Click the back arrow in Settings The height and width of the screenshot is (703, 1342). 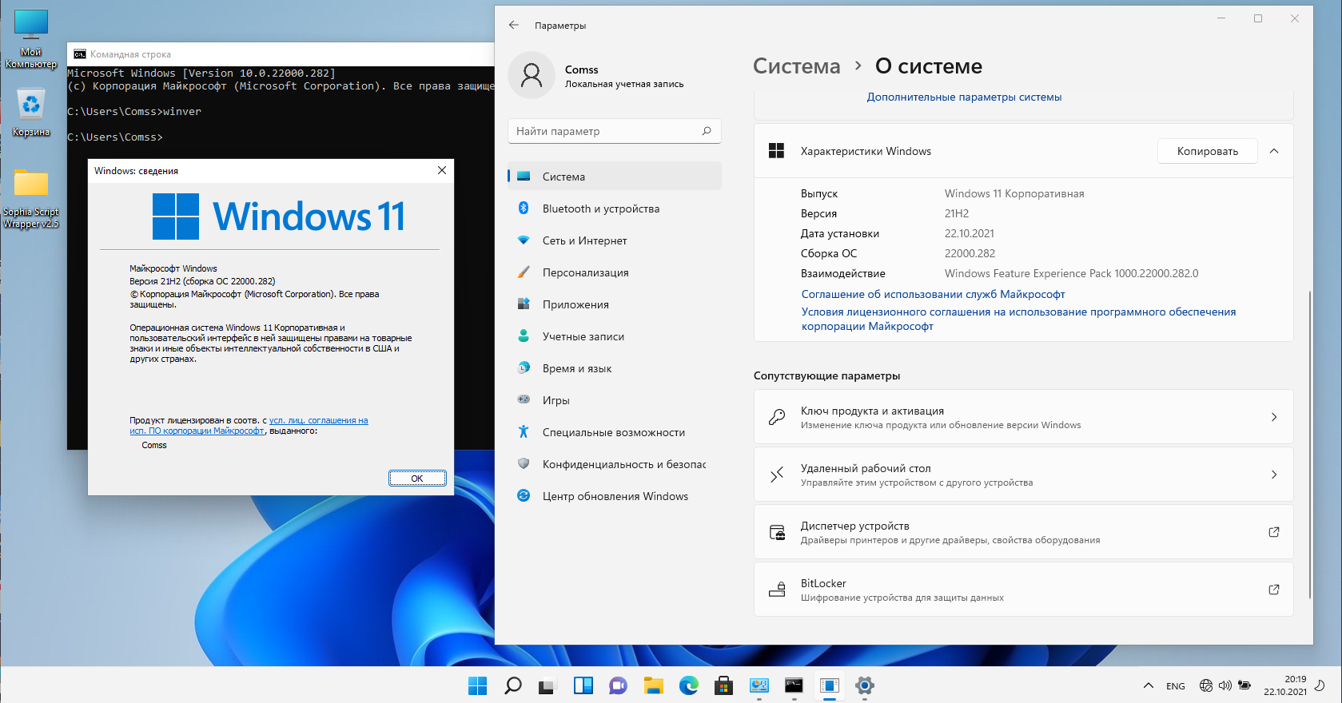click(x=513, y=26)
